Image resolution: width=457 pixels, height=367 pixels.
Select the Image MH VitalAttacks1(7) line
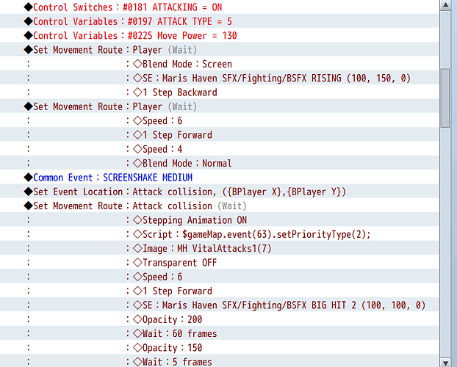pyautogui.click(x=219, y=248)
